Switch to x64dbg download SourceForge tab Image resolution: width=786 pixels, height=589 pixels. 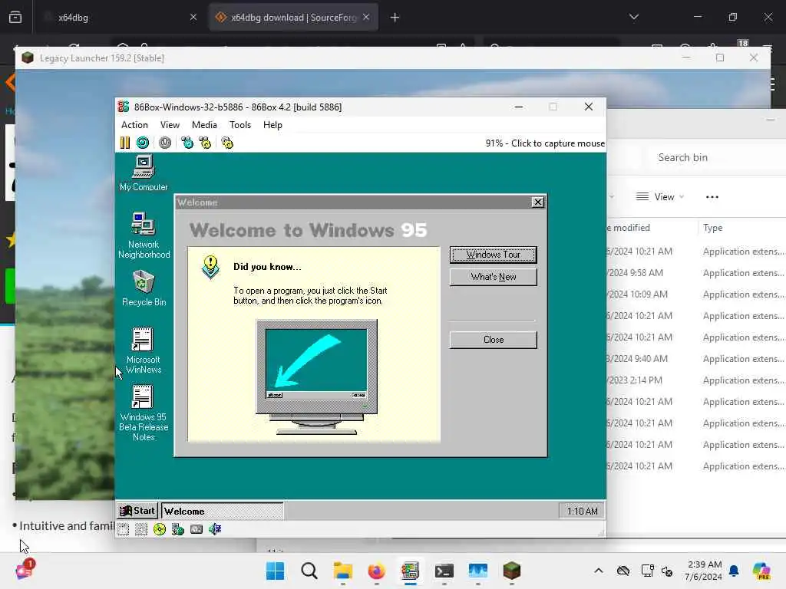coord(293,18)
